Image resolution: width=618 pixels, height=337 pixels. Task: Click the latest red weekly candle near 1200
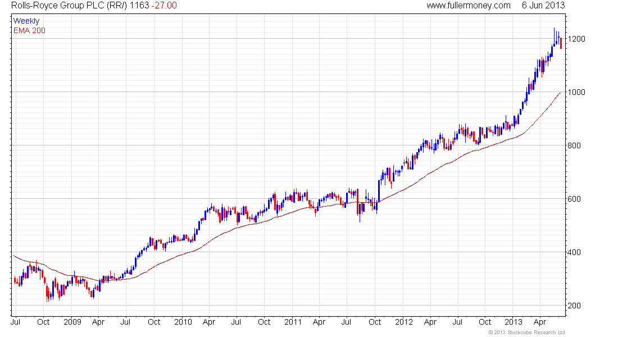tap(561, 43)
